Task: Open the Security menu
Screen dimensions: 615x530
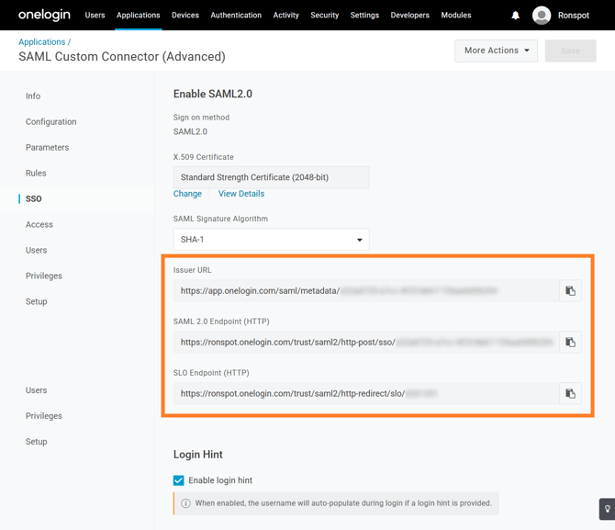Action: tap(324, 16)
